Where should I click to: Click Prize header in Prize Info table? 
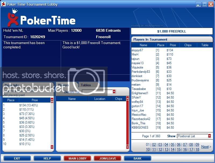[35, 100]
